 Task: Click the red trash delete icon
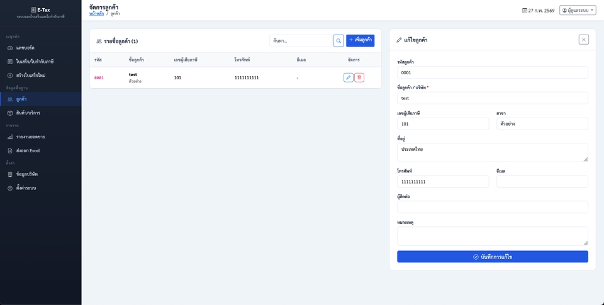(359, 77)
